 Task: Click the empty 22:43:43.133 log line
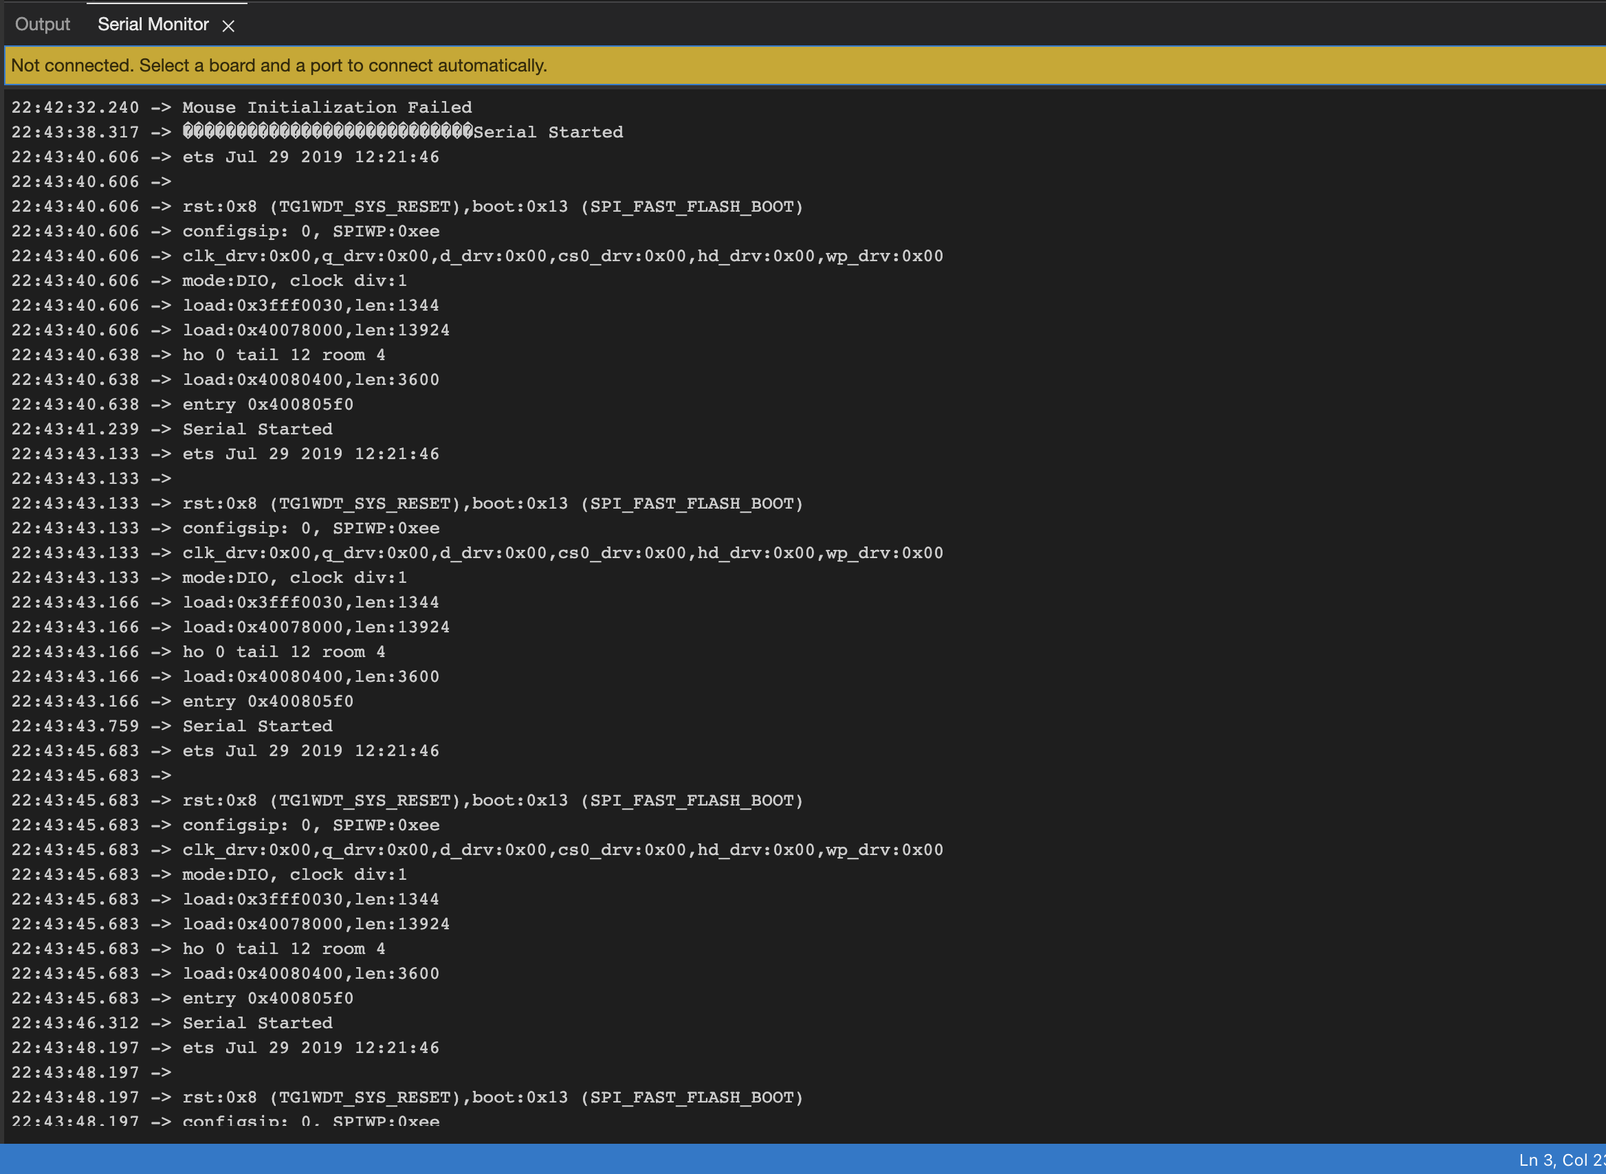91,479
